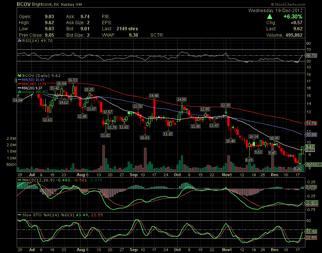Click the RSI indicator icon beside RSI(14)
Screen dimensions: 322x253
[x=19, y=41]
